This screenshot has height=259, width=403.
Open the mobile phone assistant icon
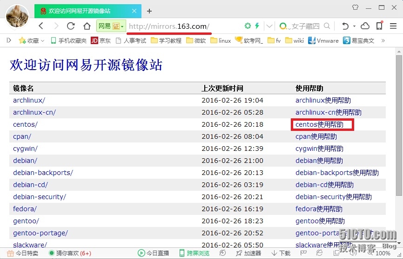379,26
